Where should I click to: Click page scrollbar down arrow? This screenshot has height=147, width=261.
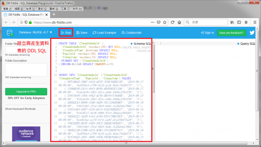click(257, 140)
